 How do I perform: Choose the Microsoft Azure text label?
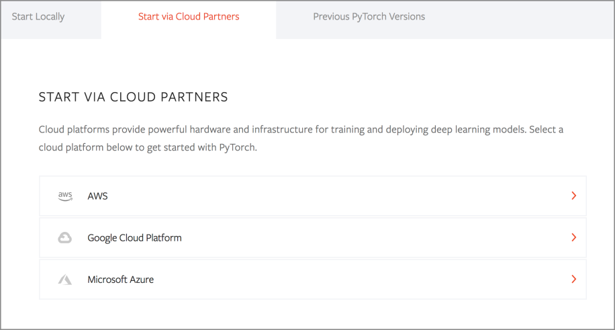click(x=120, y=280)
